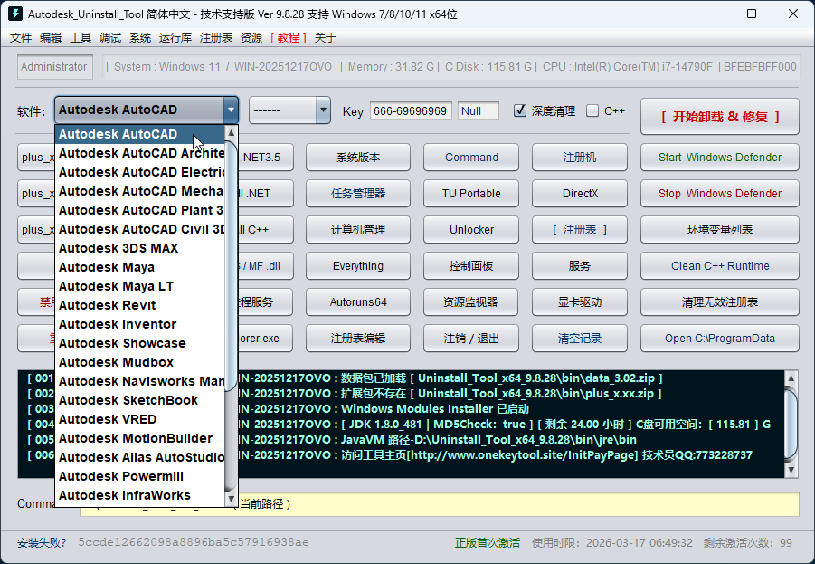
Task: Open the 文件 menu
Action: coord(21,38)
